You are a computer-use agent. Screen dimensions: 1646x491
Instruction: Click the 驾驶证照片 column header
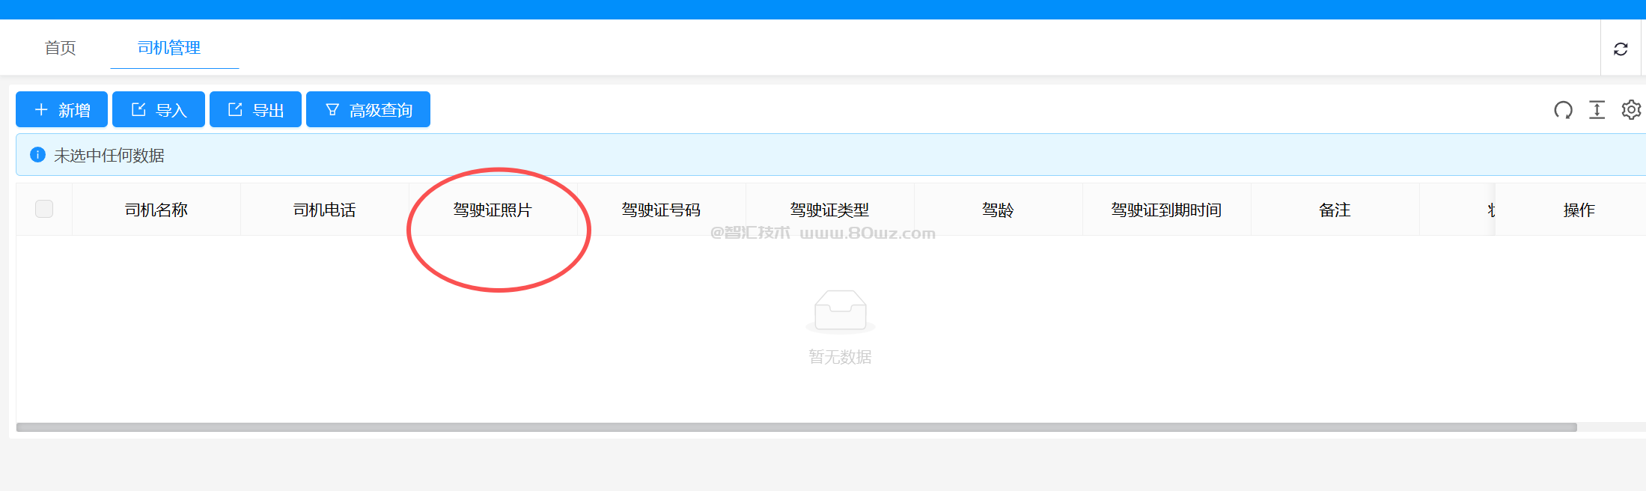(493, 210)
